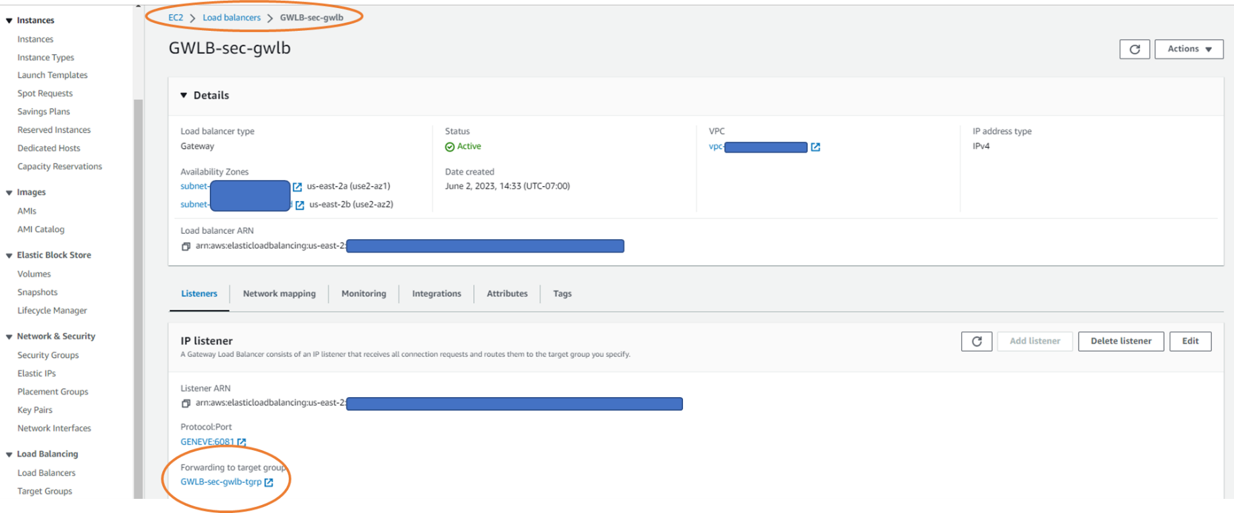1234x513 pixels.
Task: Open external link icon for us-east-2a subnet
Action: pyautogui.click(x=297, y=187)
